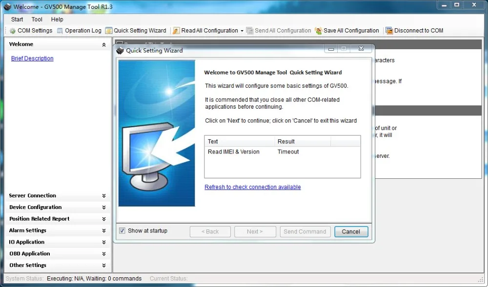The image size is (488, 287).
Task: Select the Read IMEI & Version row
Action: coord(283,152)
